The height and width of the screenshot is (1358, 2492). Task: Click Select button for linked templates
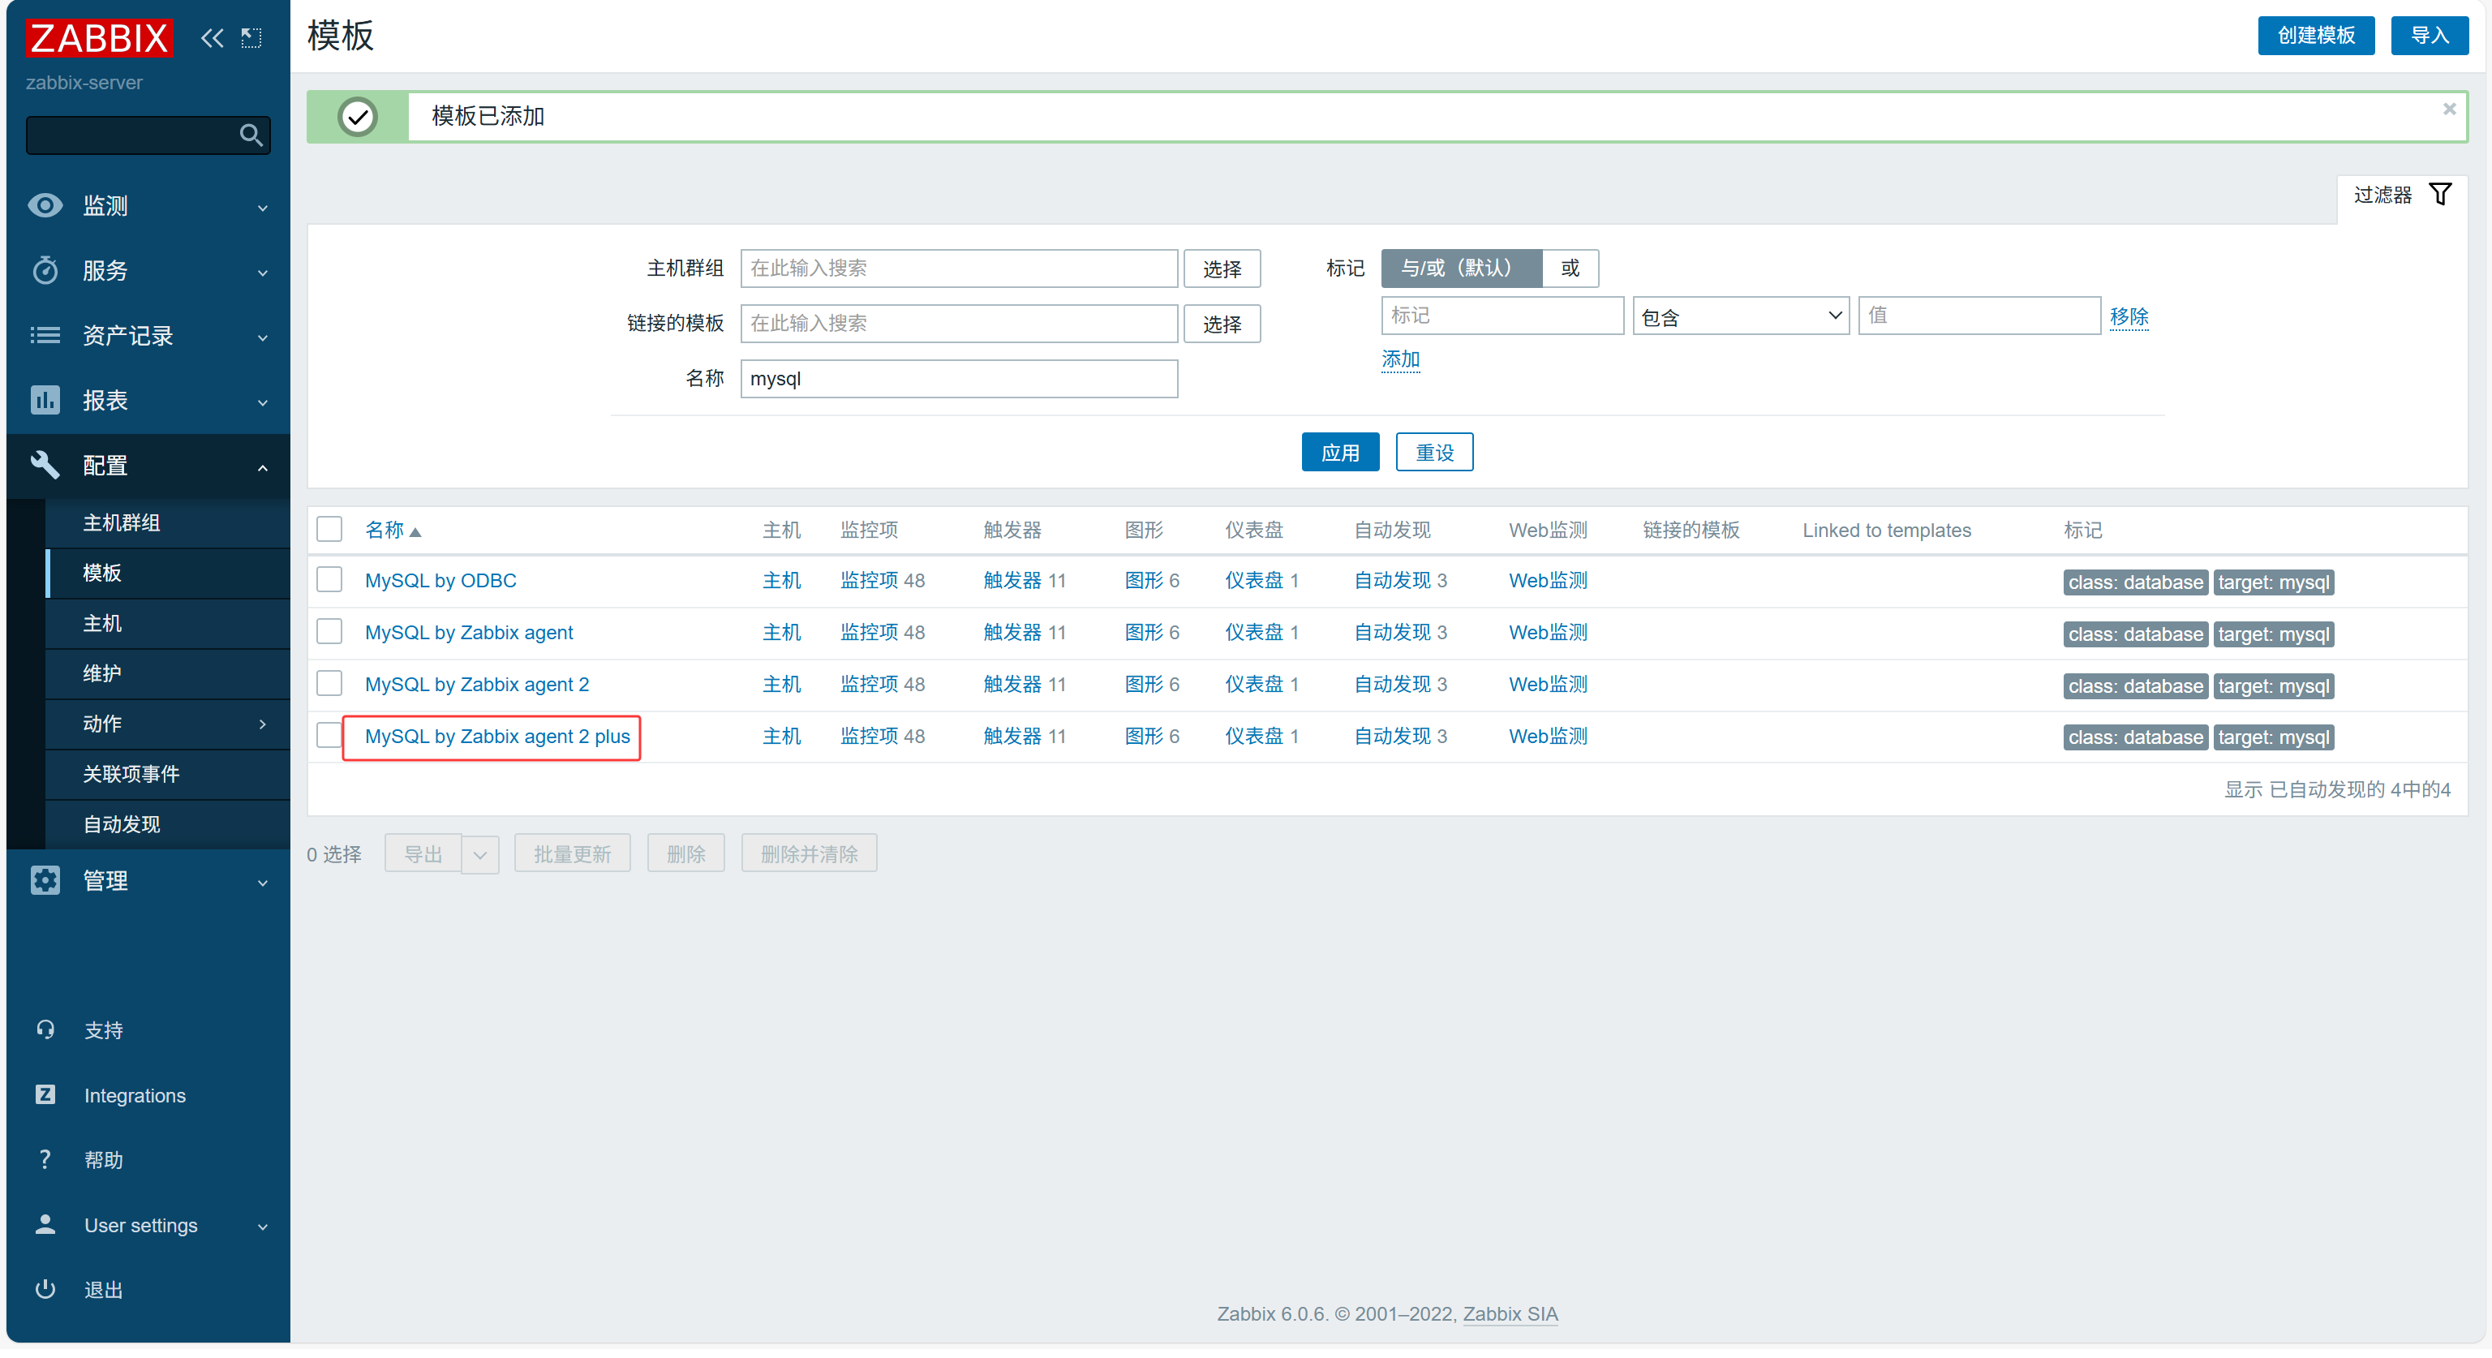pyautogui.click(x=1222, y=323)
